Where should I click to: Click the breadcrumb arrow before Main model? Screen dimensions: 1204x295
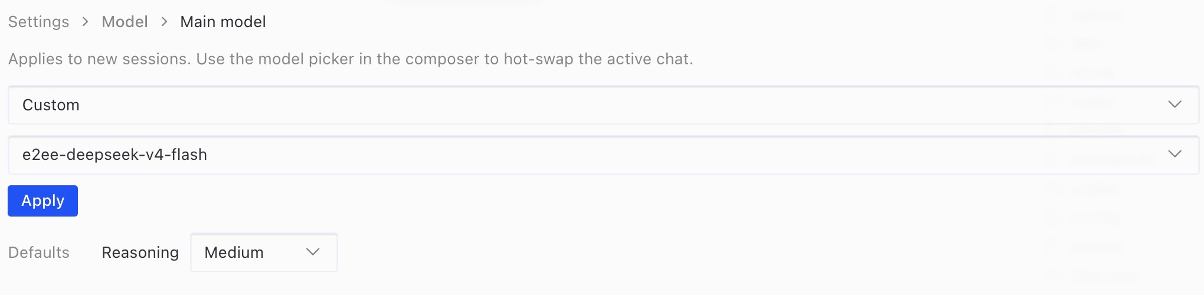(x=164, y=22)
